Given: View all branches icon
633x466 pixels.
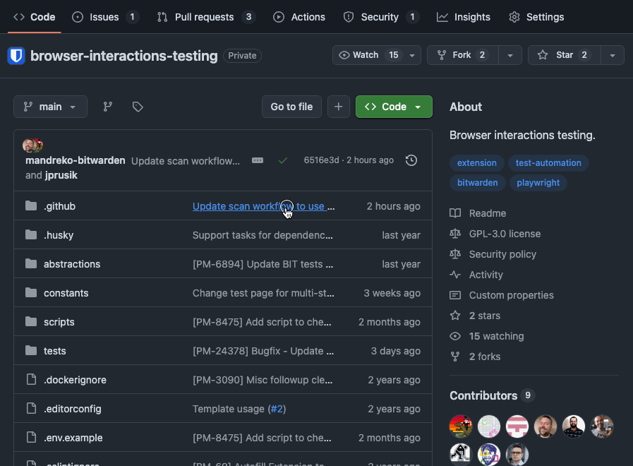Looking at the screenshot, I should coord(108,107).
